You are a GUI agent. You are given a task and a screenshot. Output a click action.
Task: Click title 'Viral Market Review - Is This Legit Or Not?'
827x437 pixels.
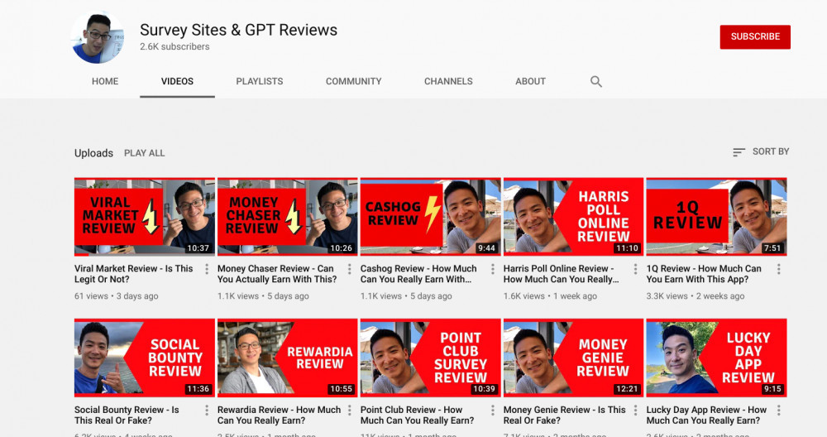pos(133,274)
